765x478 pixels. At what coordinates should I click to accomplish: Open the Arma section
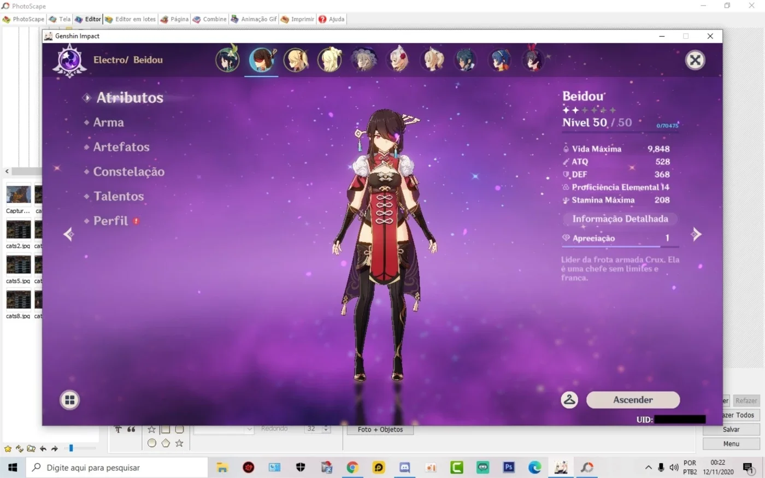click(108, 122)
